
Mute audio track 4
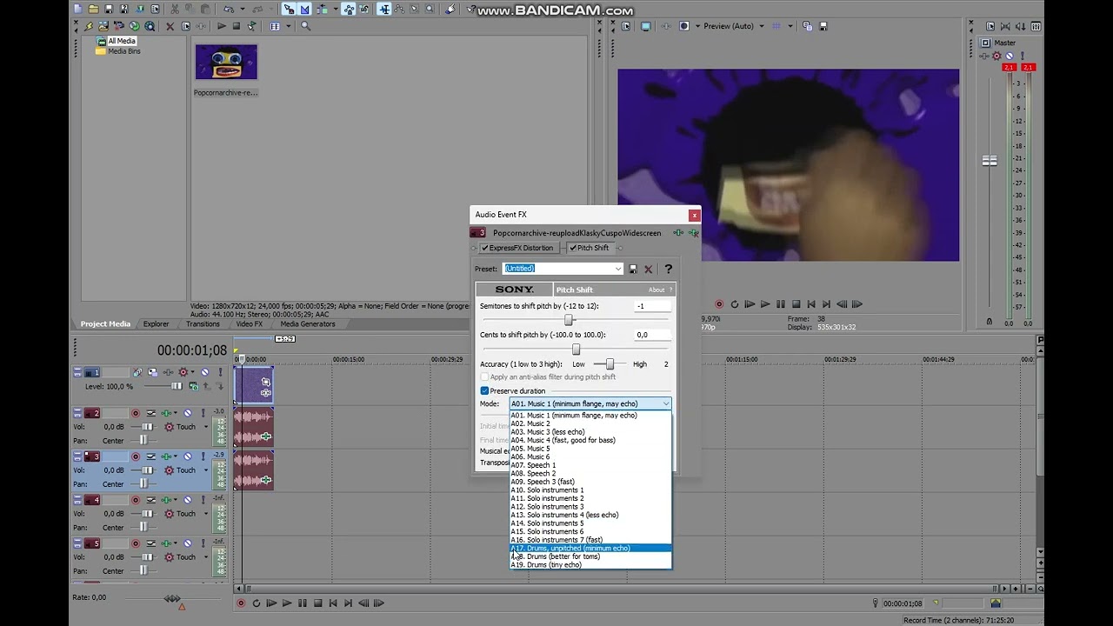(x=188, y=500)
